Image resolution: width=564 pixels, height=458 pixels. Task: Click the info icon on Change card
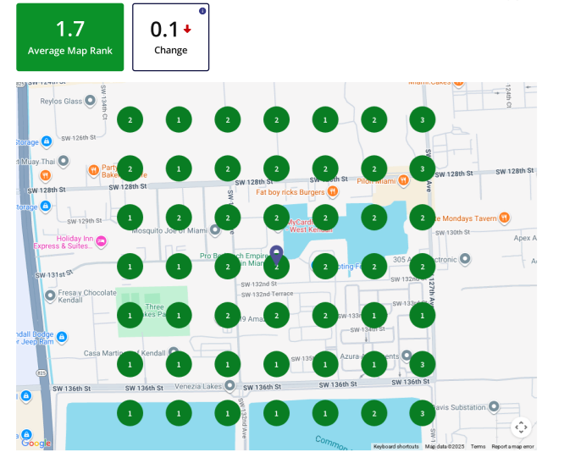tap(202, 11)
